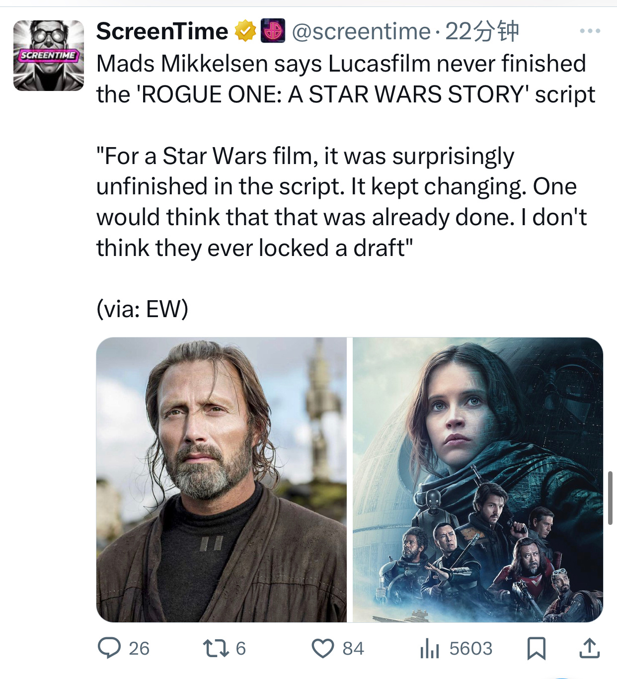The image size is (617, 679).
Task: Like the post with the heart icon
Action: 323,648
